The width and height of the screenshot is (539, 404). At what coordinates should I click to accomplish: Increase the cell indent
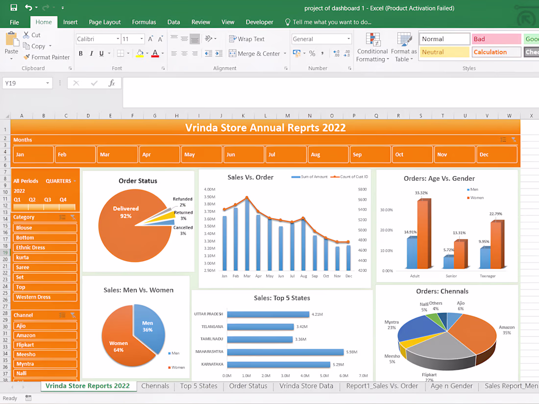[219, 53]
